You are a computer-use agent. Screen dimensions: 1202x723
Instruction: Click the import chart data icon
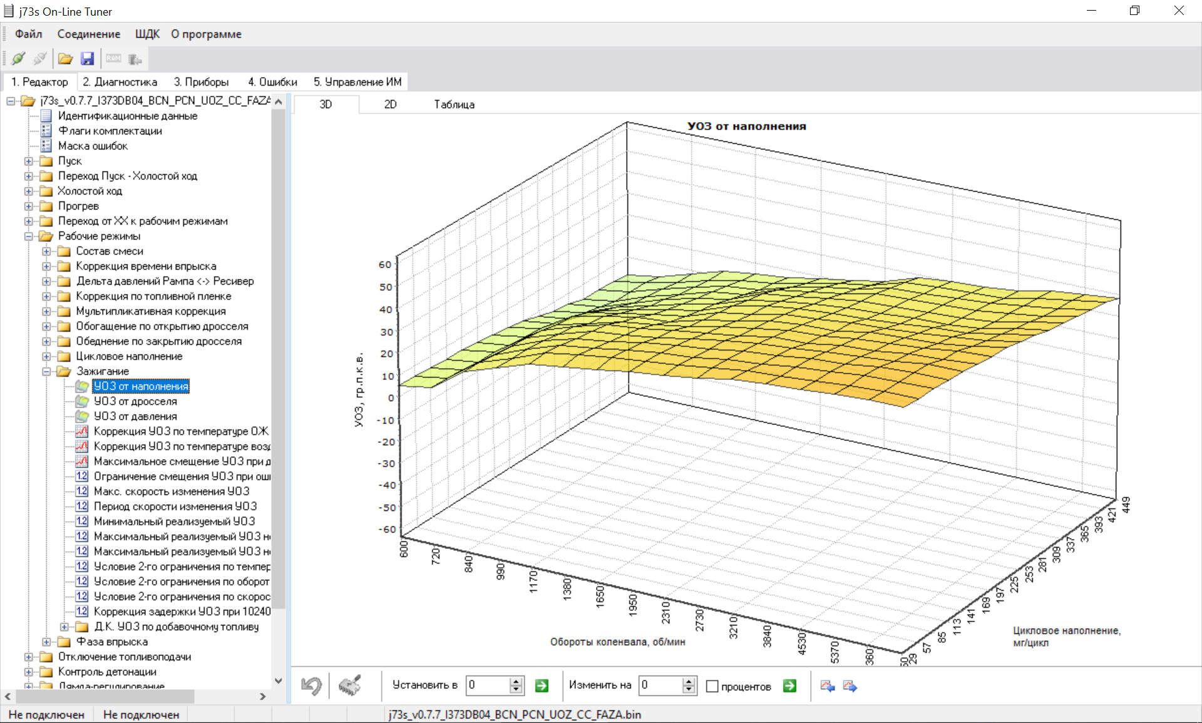(x=827, y=686)
